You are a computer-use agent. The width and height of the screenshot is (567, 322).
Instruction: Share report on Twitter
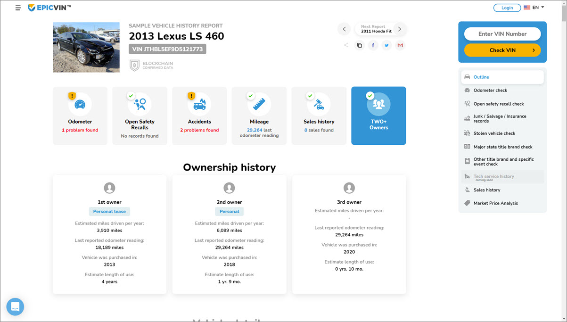pyautogui.click(x=386, y=45)
